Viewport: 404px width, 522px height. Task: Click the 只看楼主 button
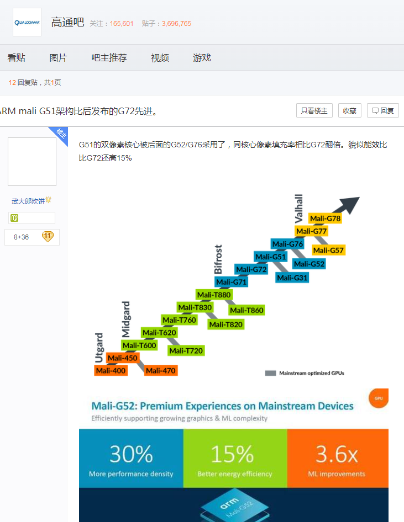click(x=314, y=110)
